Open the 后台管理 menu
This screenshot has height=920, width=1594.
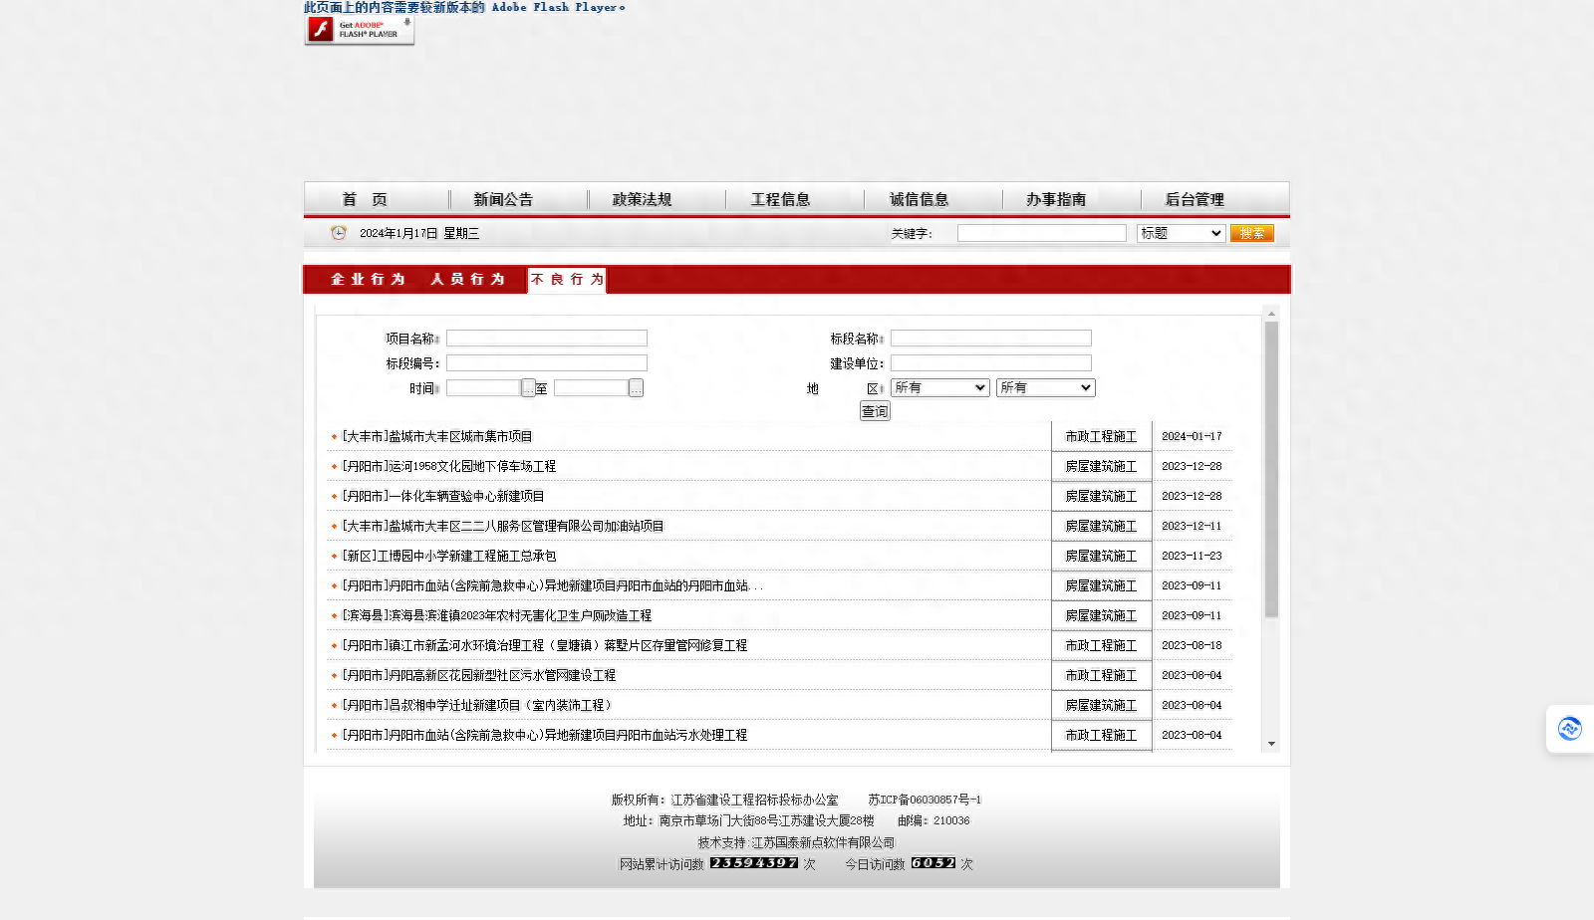pos(1195,199)
